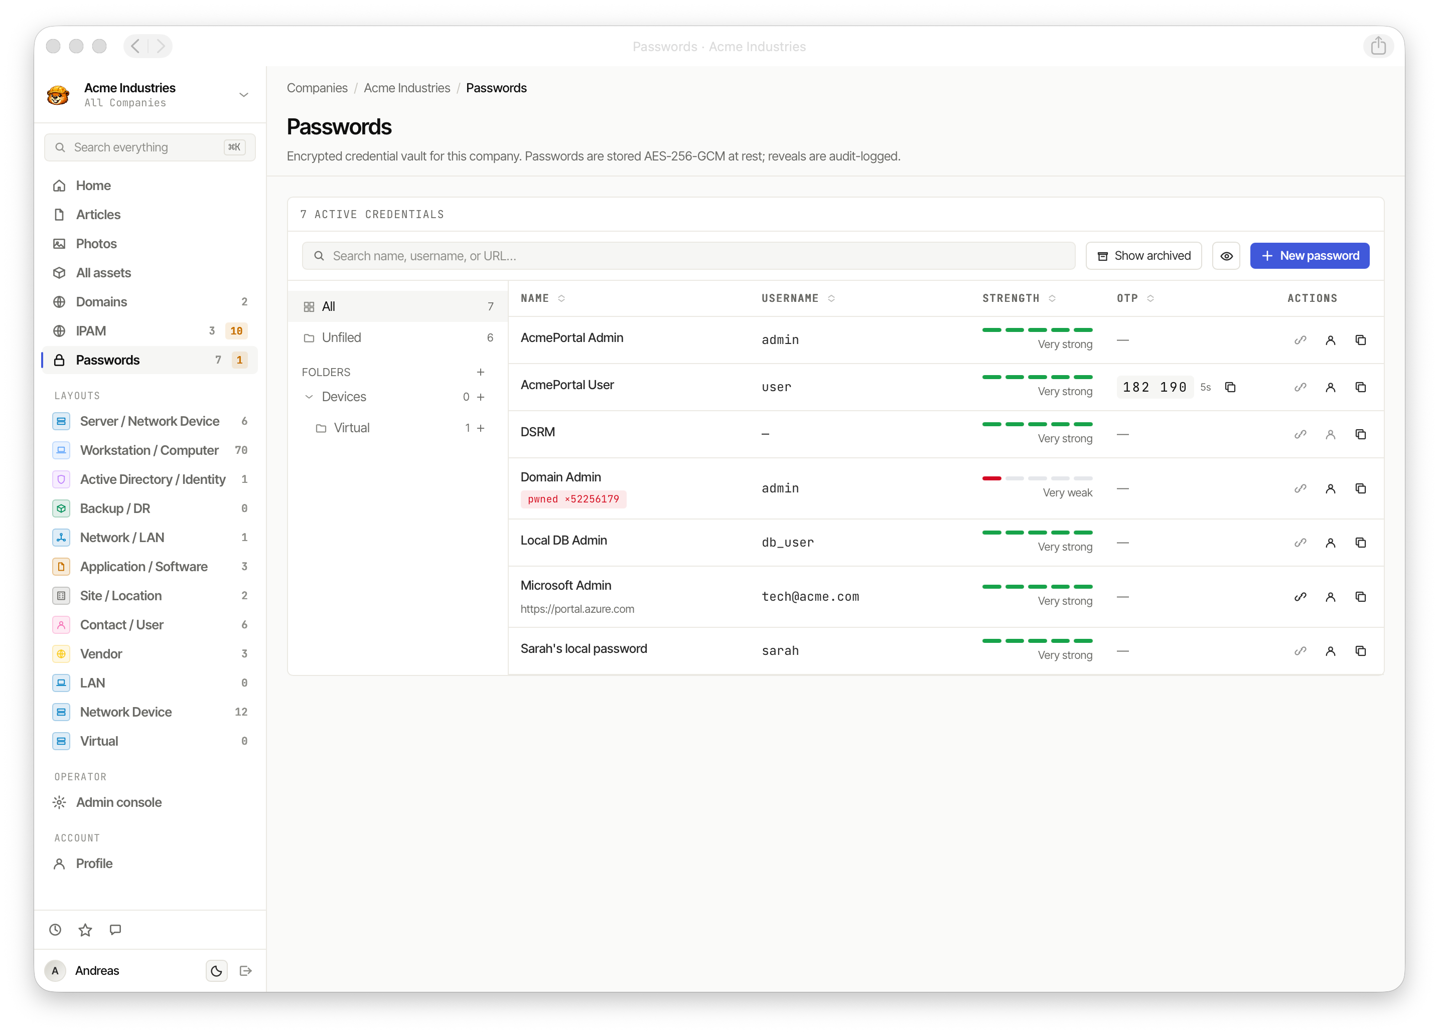1439x1034 pixels.
Task: Open All assets in the sidebar
Action: point(150,273)
